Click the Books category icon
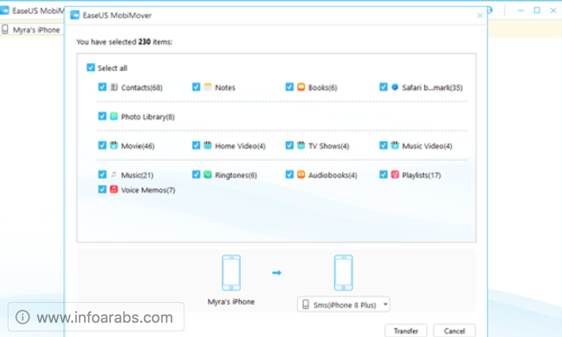This screenshot has width=562, height=337. [301, 87]
